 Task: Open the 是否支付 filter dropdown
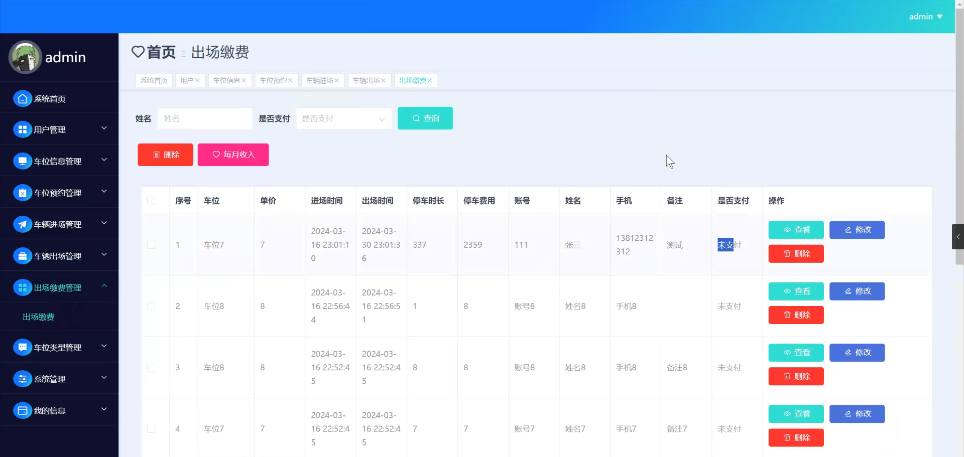(344, 119)
